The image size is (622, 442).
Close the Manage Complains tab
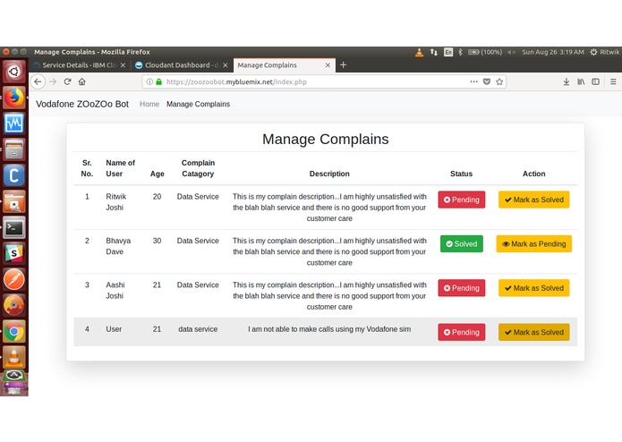pyautogui.click(x=328, y=65)
